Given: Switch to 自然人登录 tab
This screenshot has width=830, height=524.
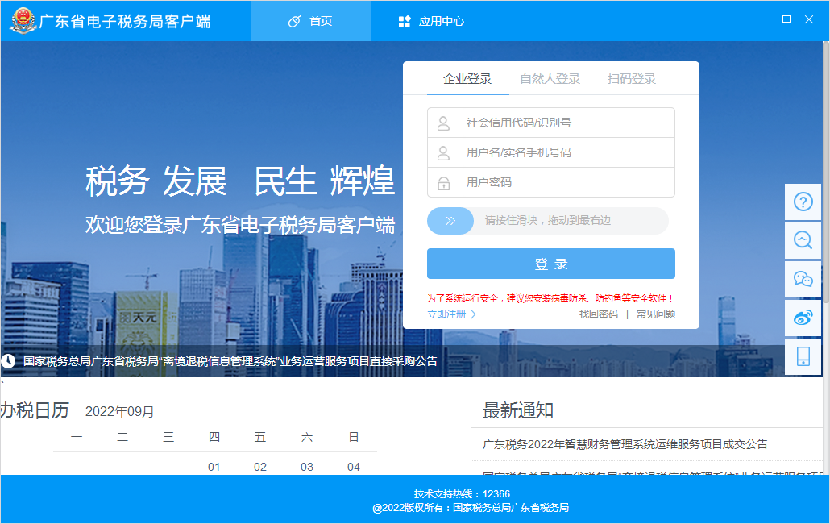Looking at the screenshot, I should 550,79.
